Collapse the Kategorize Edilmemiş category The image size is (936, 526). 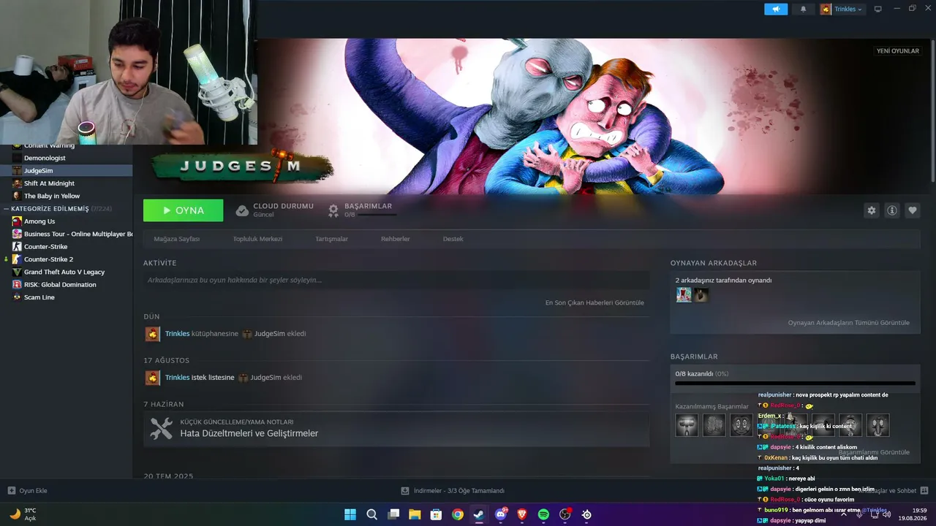[x=7, y=209]
